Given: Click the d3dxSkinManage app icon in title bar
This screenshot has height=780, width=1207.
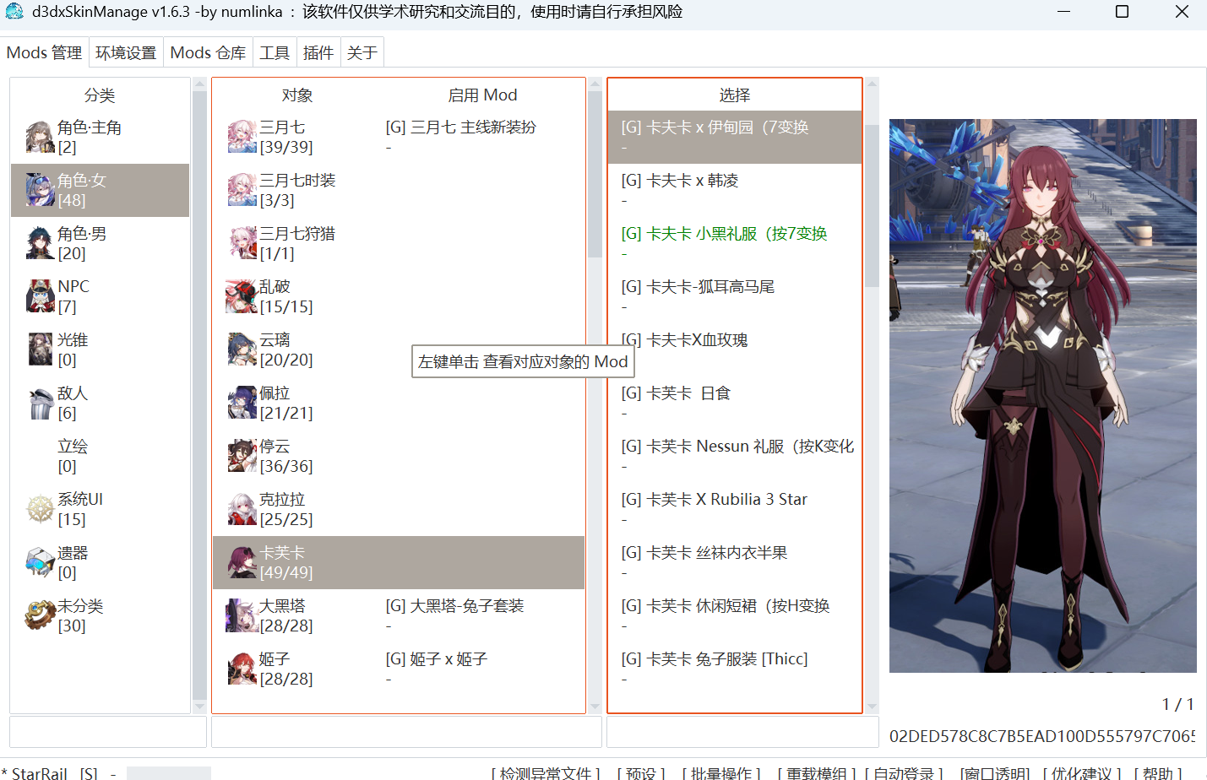Looking at the screenshot, I should click(14, 12).
